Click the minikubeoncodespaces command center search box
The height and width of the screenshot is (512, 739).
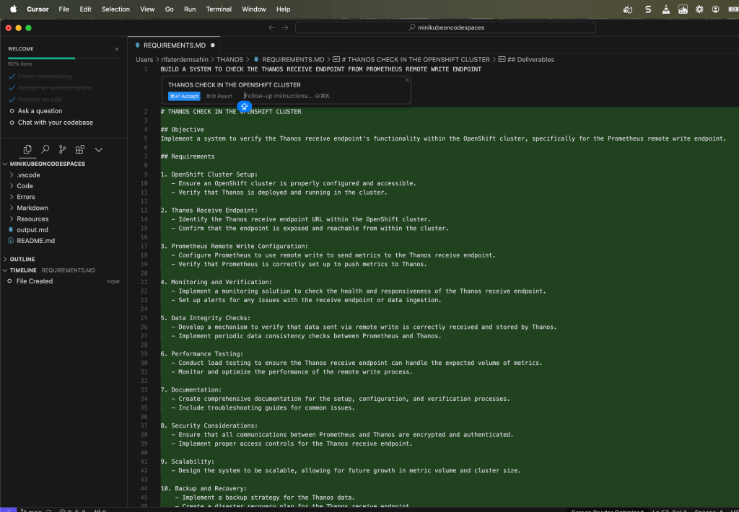click(x=445, y=28)
